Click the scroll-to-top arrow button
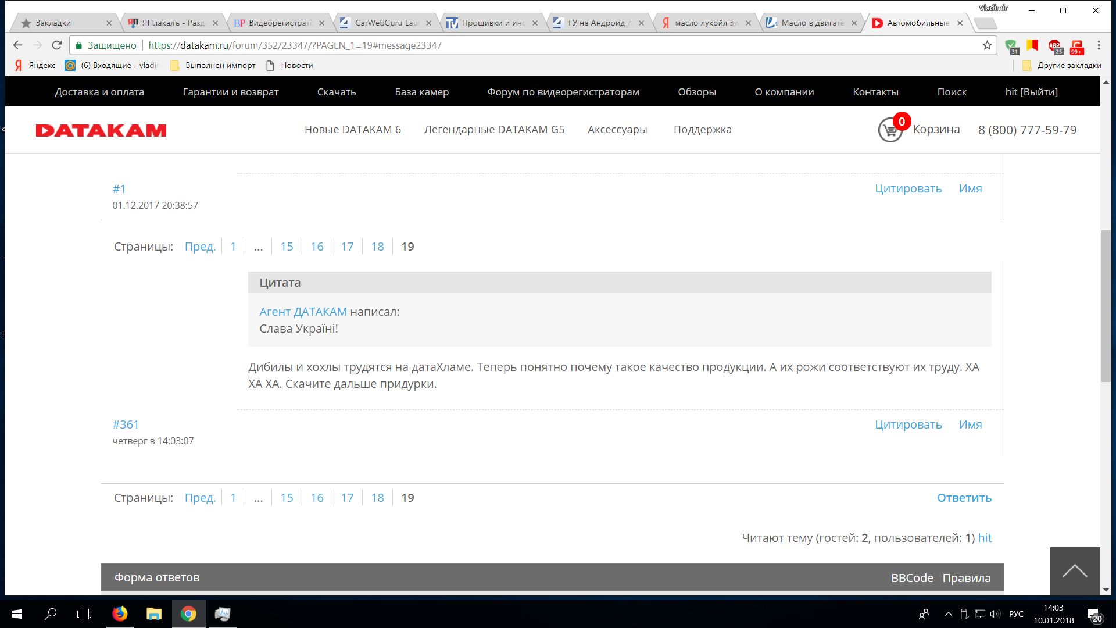 [1075, 571]
